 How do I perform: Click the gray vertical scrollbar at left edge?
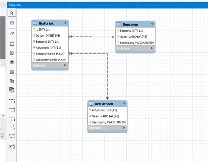click(x=3, y=38)
